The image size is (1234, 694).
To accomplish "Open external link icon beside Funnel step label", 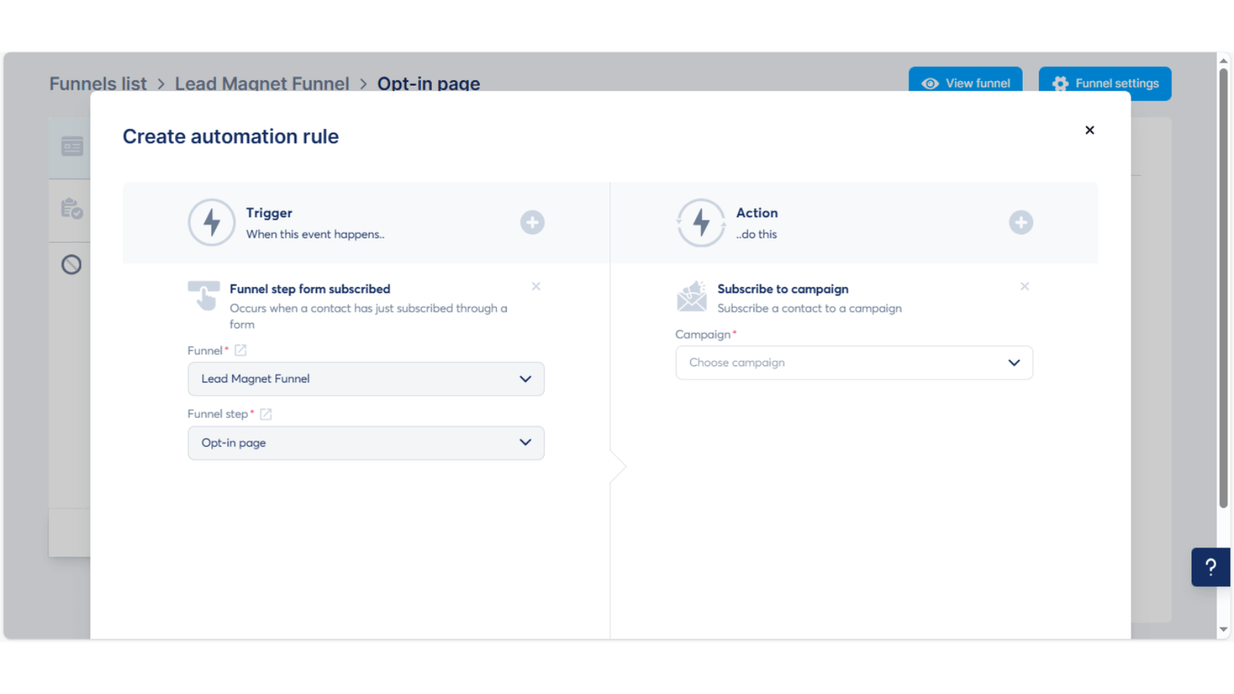I will [x=266, y=414].
